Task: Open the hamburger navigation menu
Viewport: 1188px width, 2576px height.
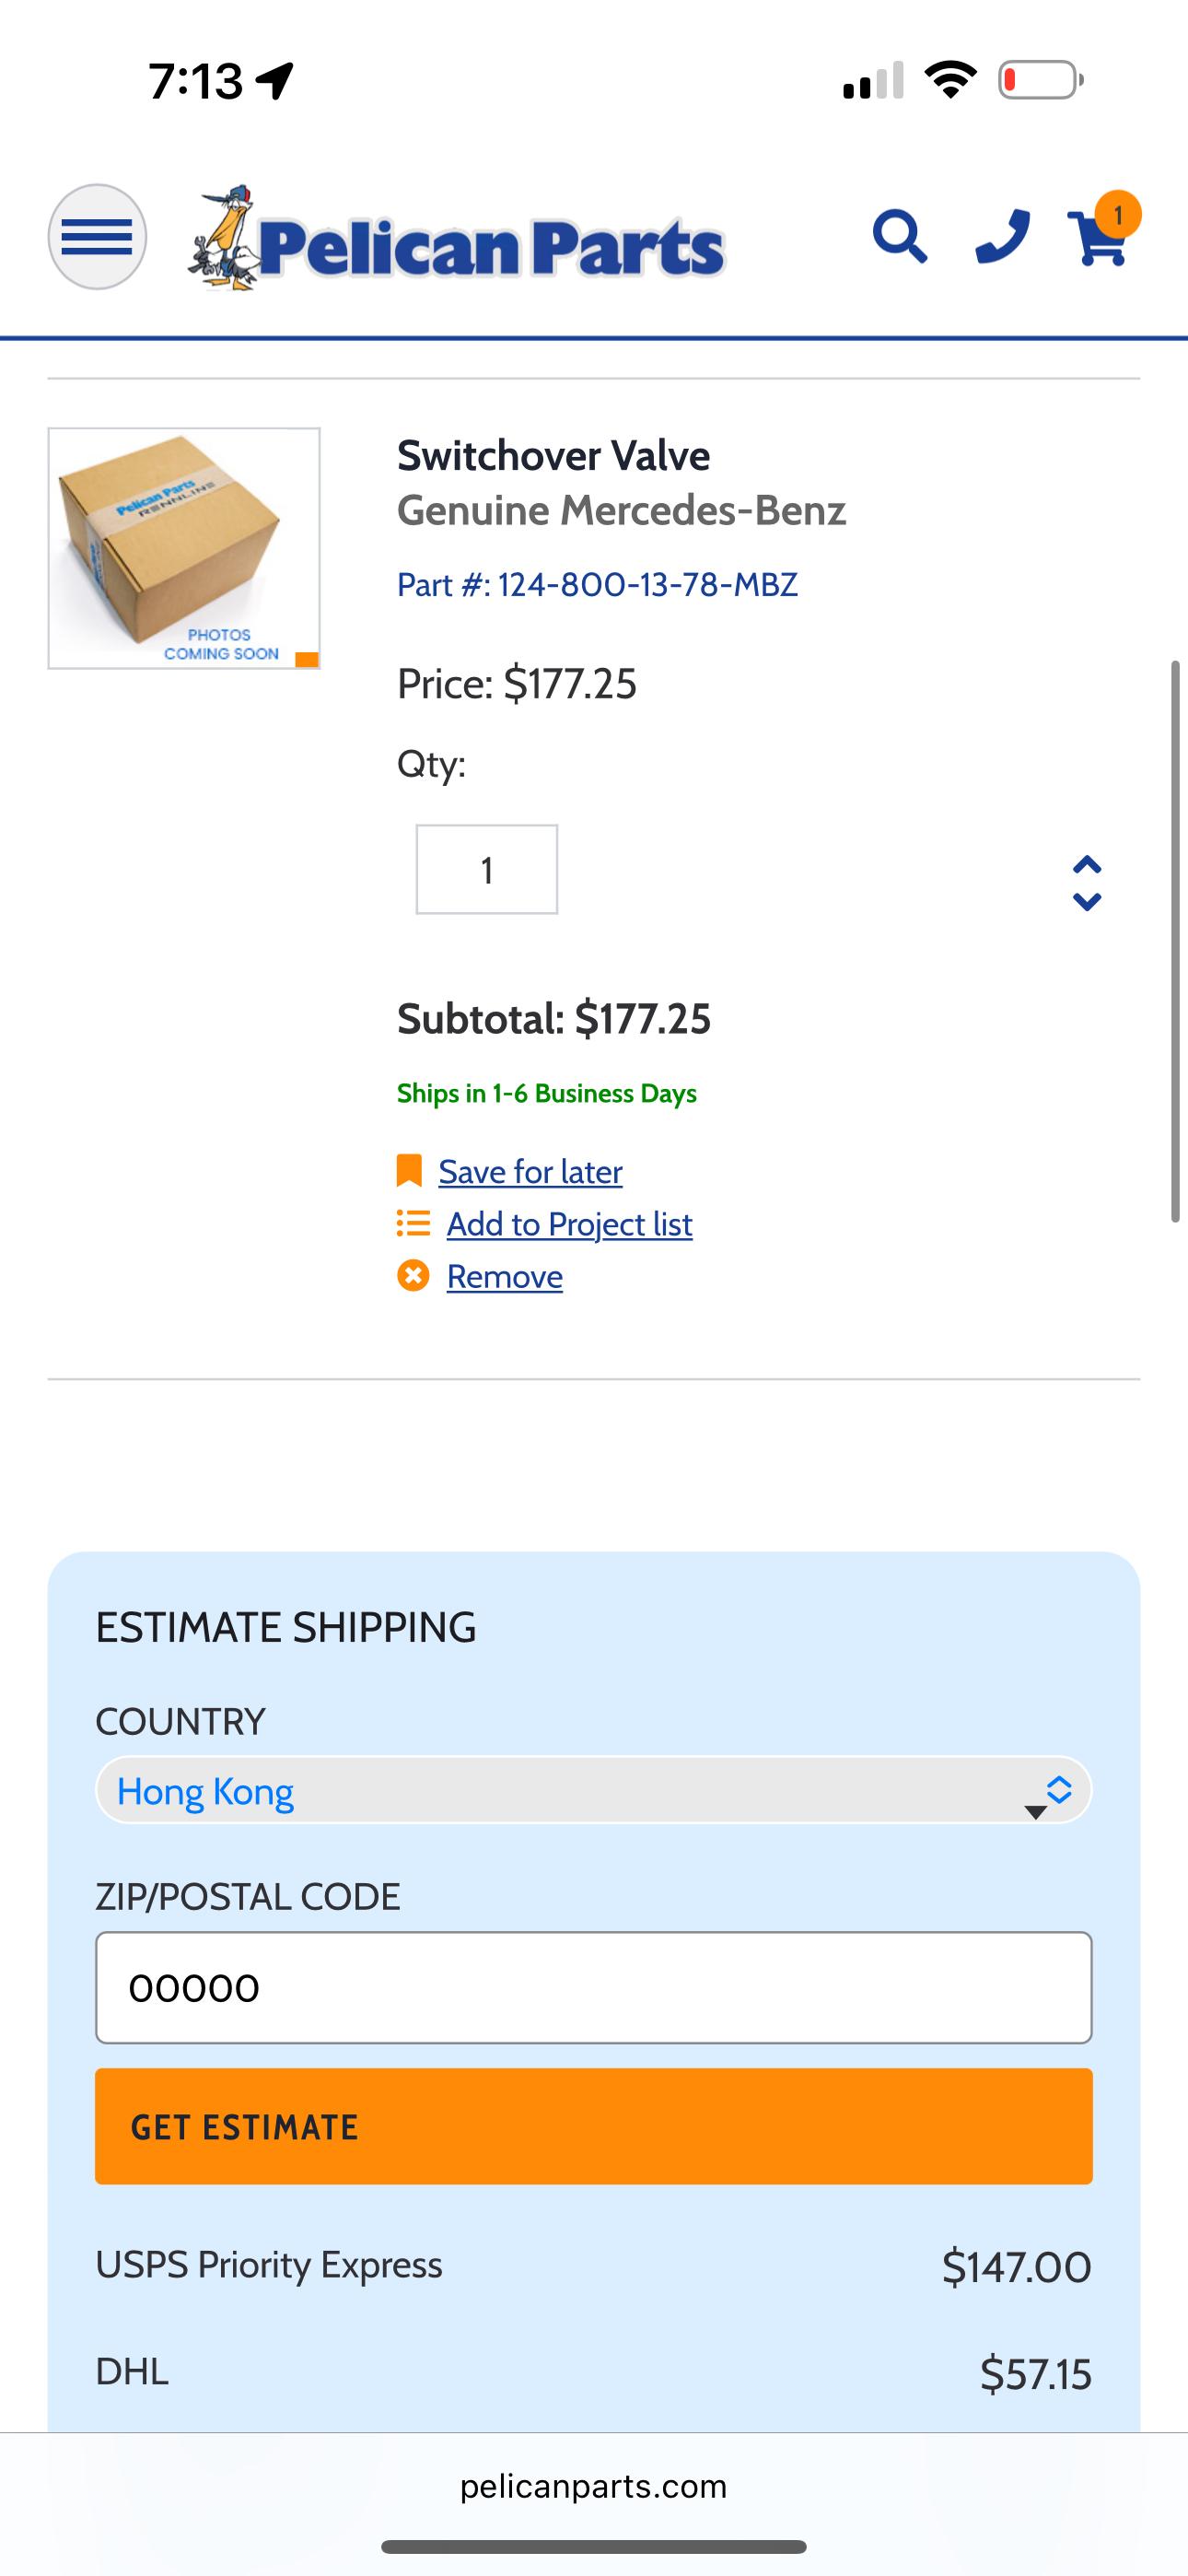Action: (x=97, y=237)
